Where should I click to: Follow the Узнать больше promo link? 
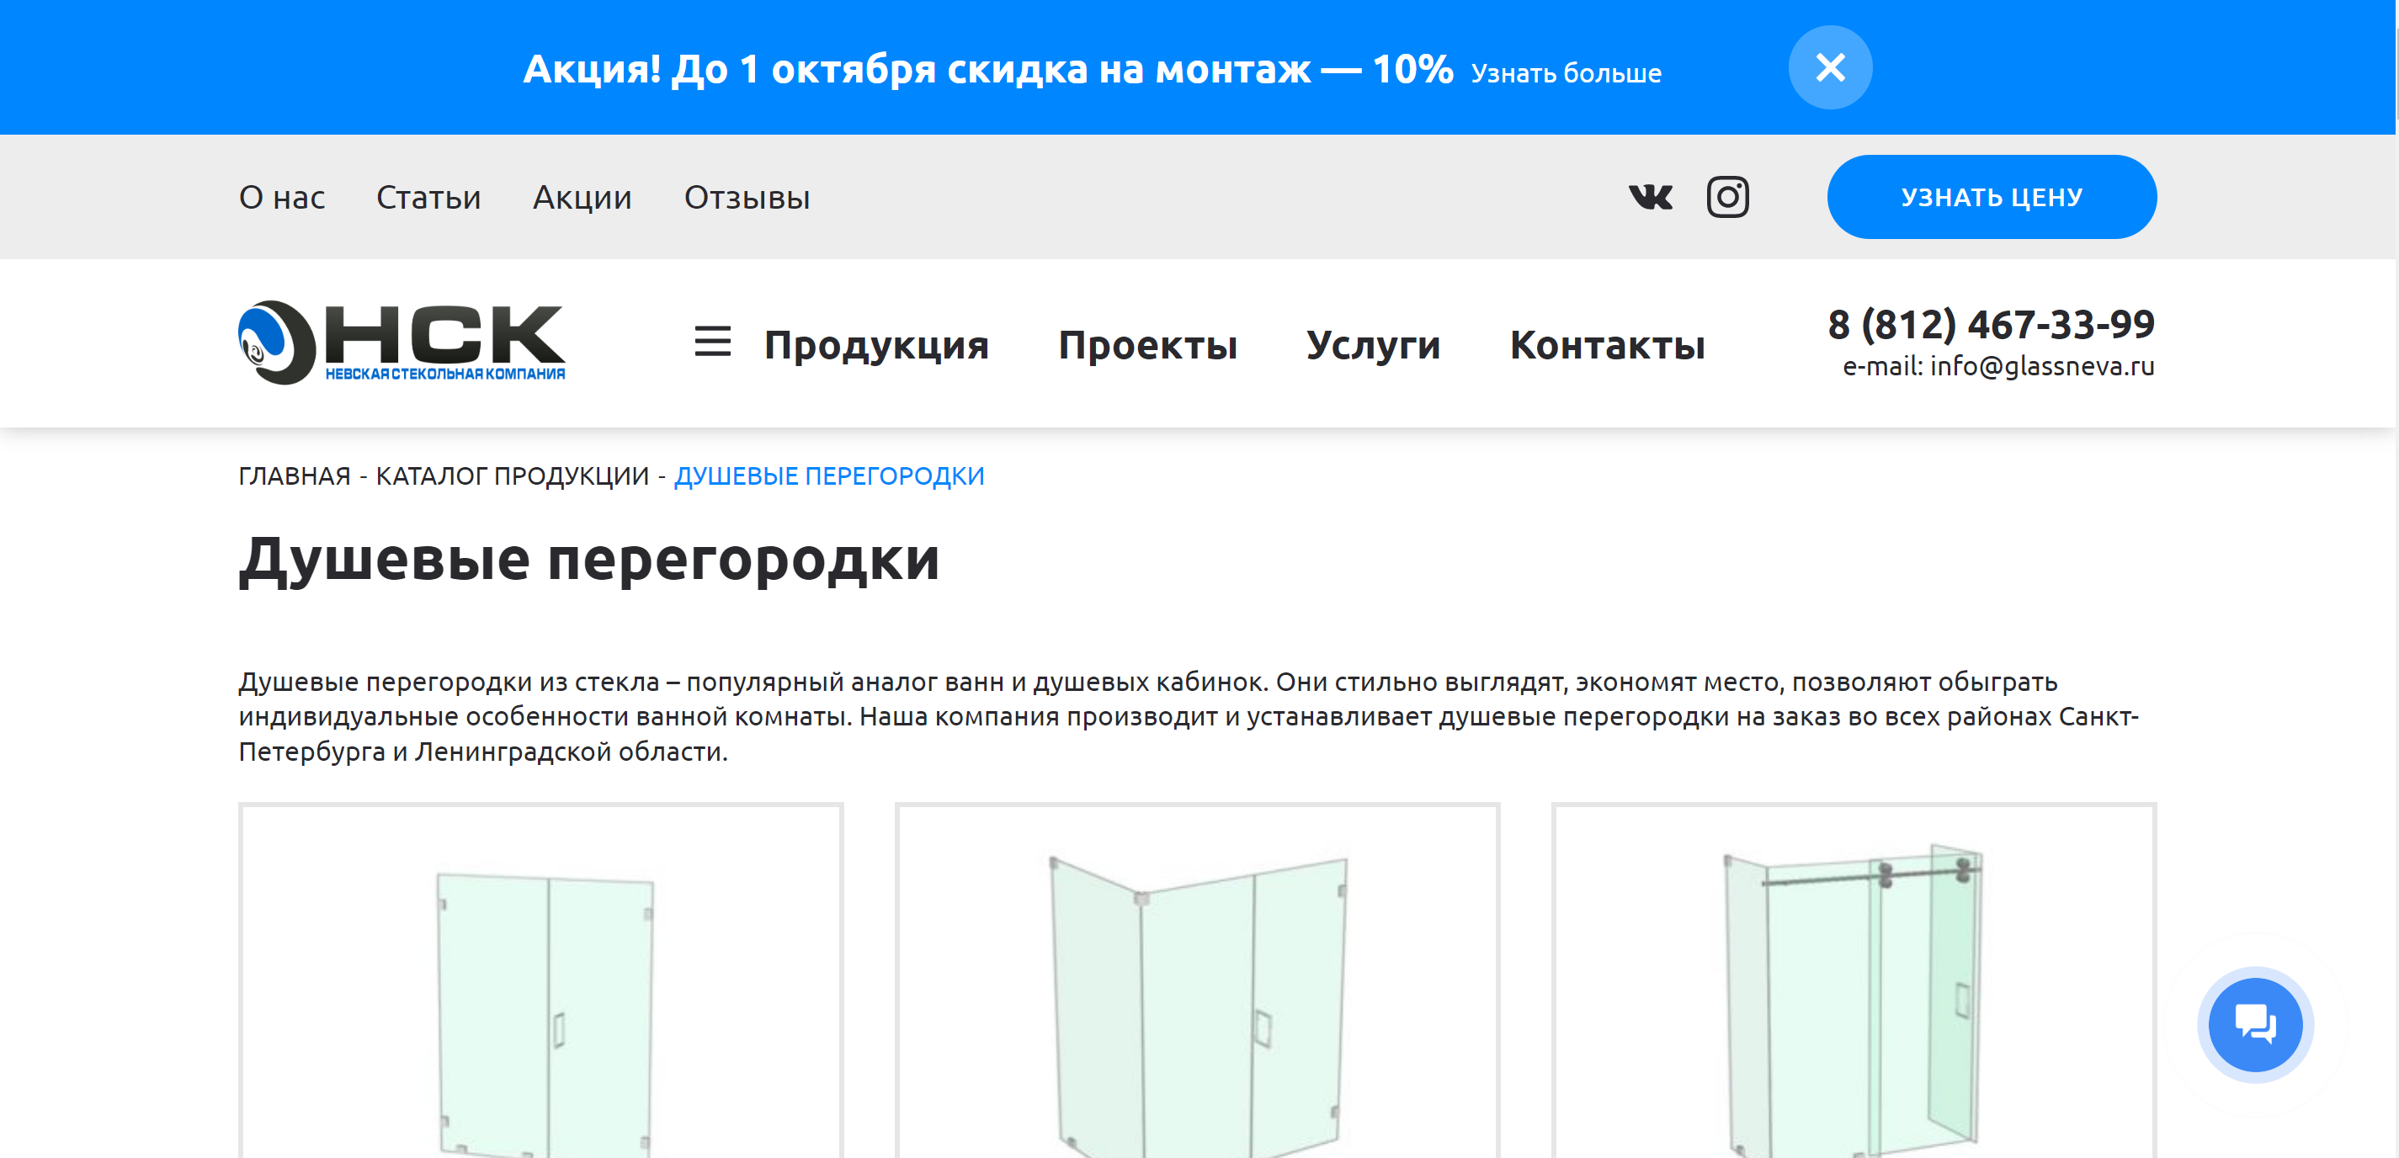pos(1566,72)
